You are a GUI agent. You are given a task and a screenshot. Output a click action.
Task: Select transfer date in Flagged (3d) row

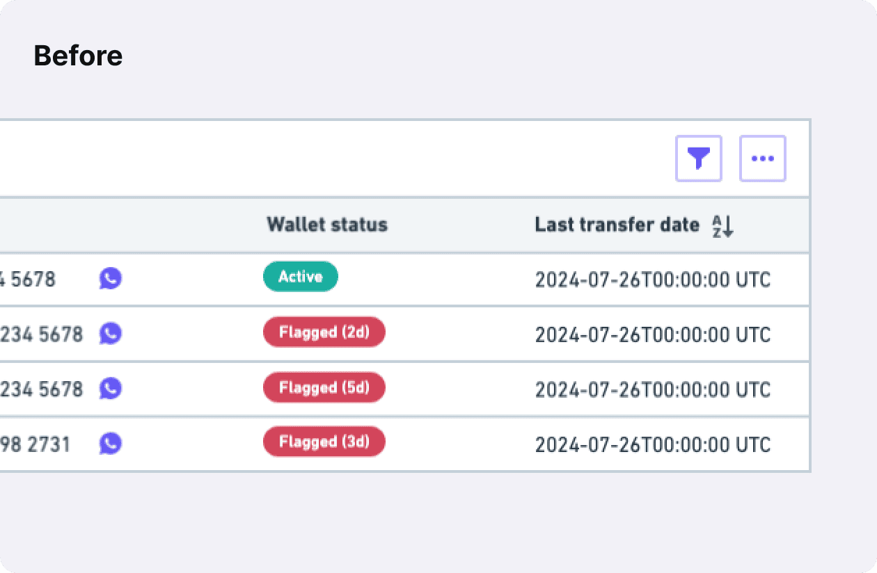[x=653, y=444]
